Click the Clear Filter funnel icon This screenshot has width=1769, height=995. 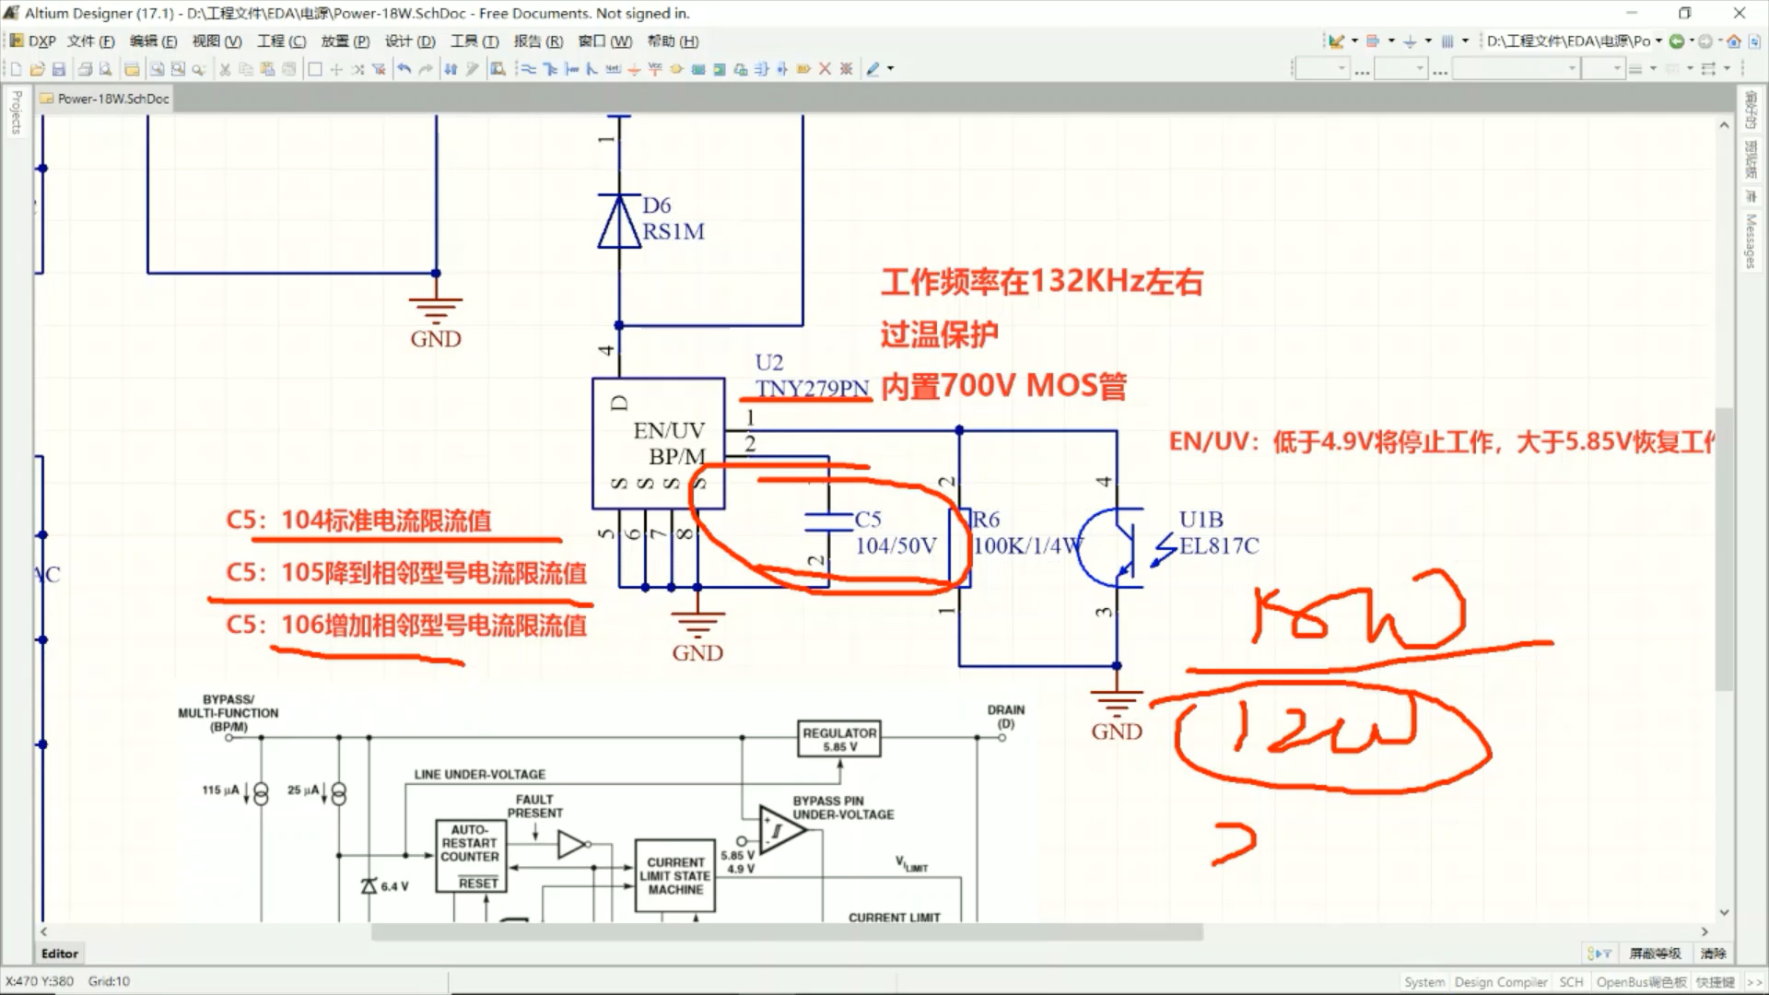pos(379,69)
